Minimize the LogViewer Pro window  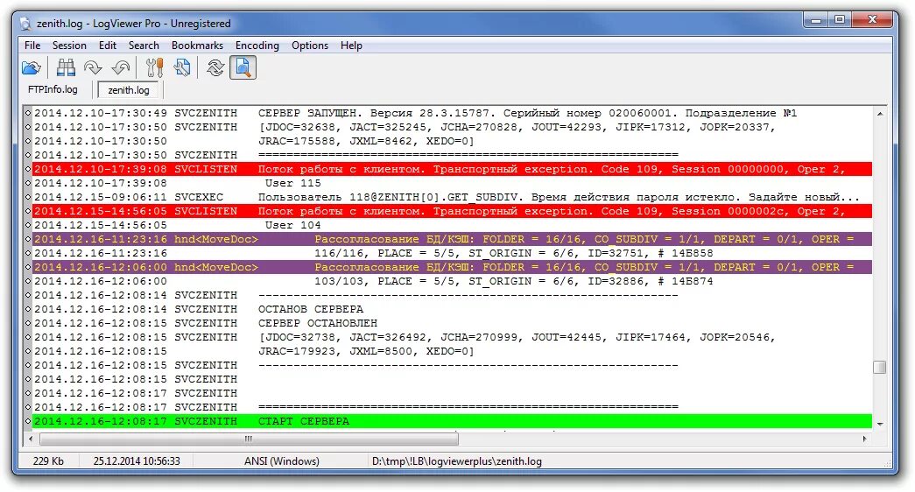816,20
